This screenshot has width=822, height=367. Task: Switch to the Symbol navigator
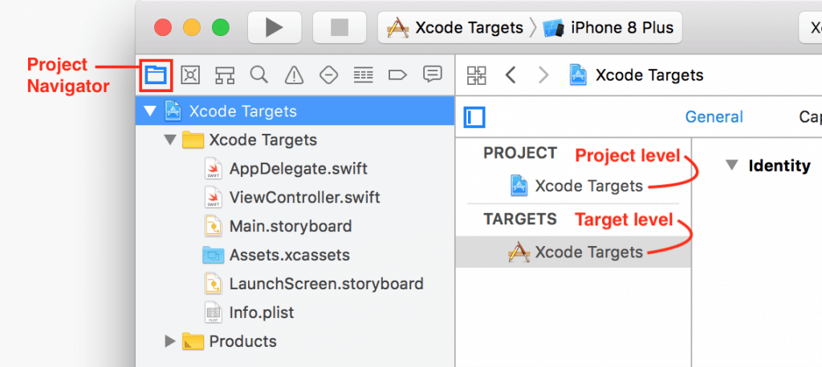point(225,75)
